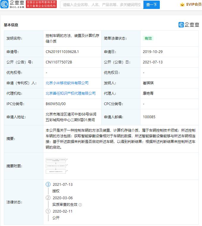
Task: Select applicant postcode 100085
Action: click(x=149, y=117)
